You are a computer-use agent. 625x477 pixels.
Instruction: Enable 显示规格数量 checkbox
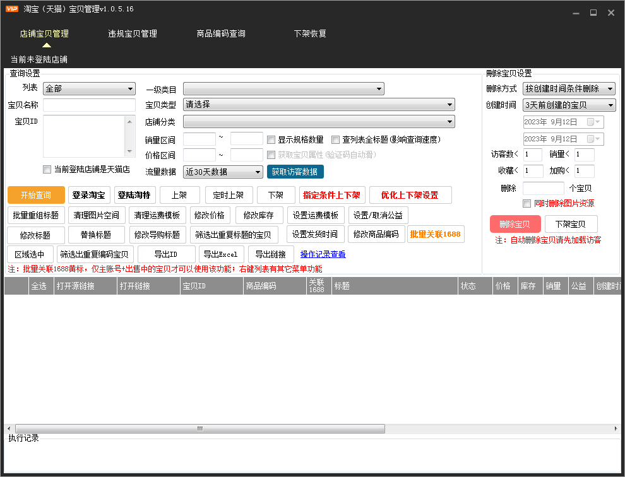point(271,139)
